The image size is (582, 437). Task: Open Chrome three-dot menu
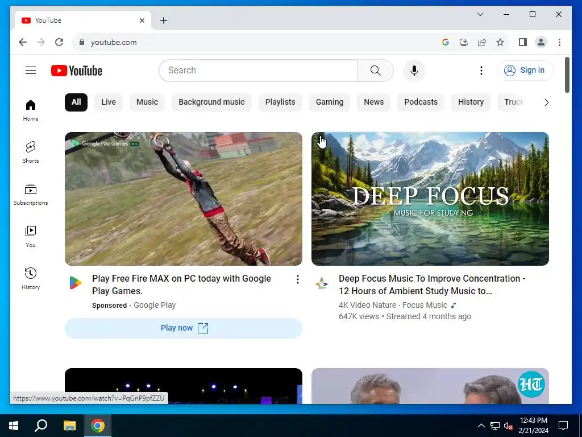[x=559, y=42]
